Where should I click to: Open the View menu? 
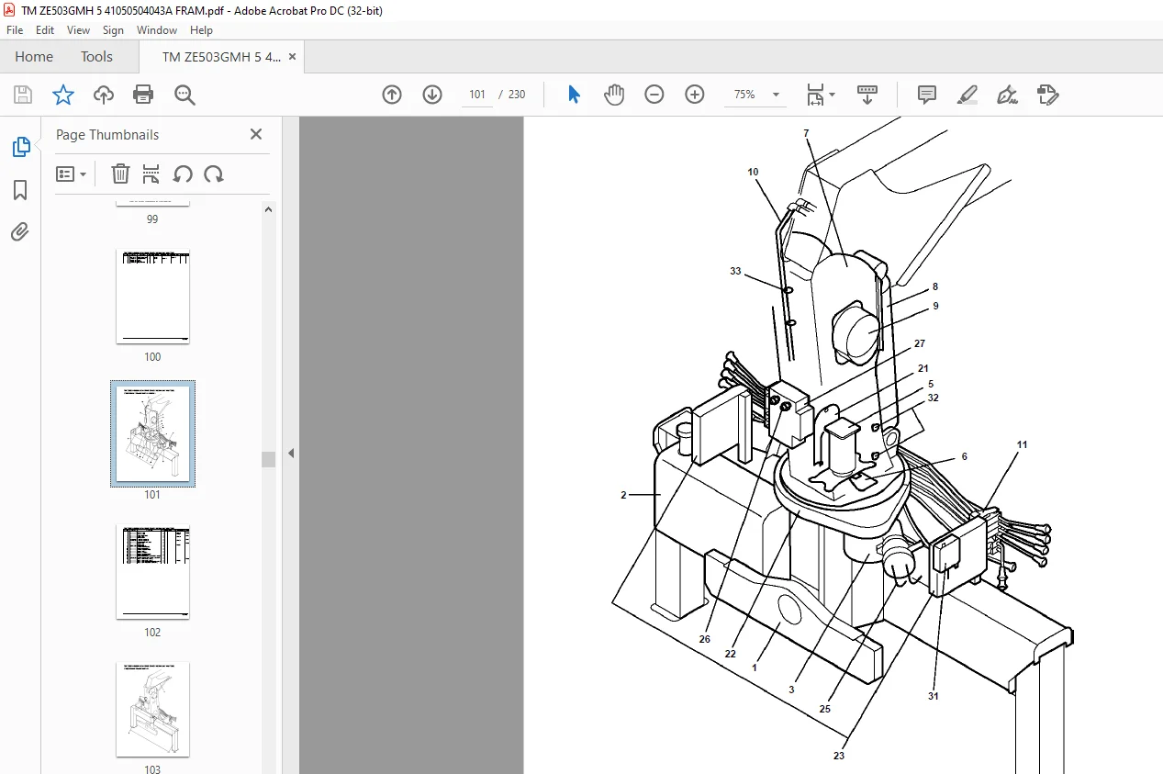pos(78,30)
